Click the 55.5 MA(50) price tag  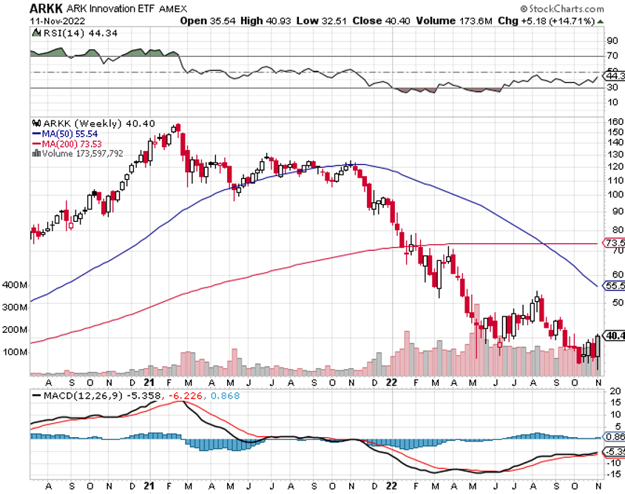click(x=614, y=285)
